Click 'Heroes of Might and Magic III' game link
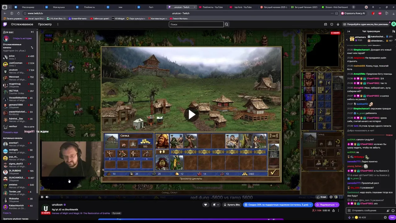The width and height of the screenshot is (396, 223). tap(81, 213)
